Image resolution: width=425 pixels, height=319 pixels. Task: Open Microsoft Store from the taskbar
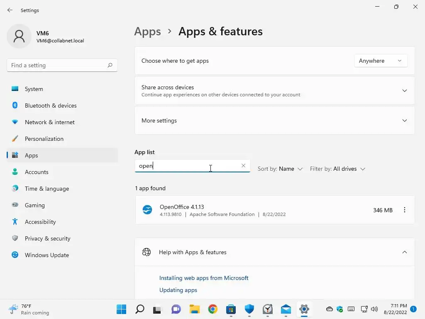tap(231, 309)
